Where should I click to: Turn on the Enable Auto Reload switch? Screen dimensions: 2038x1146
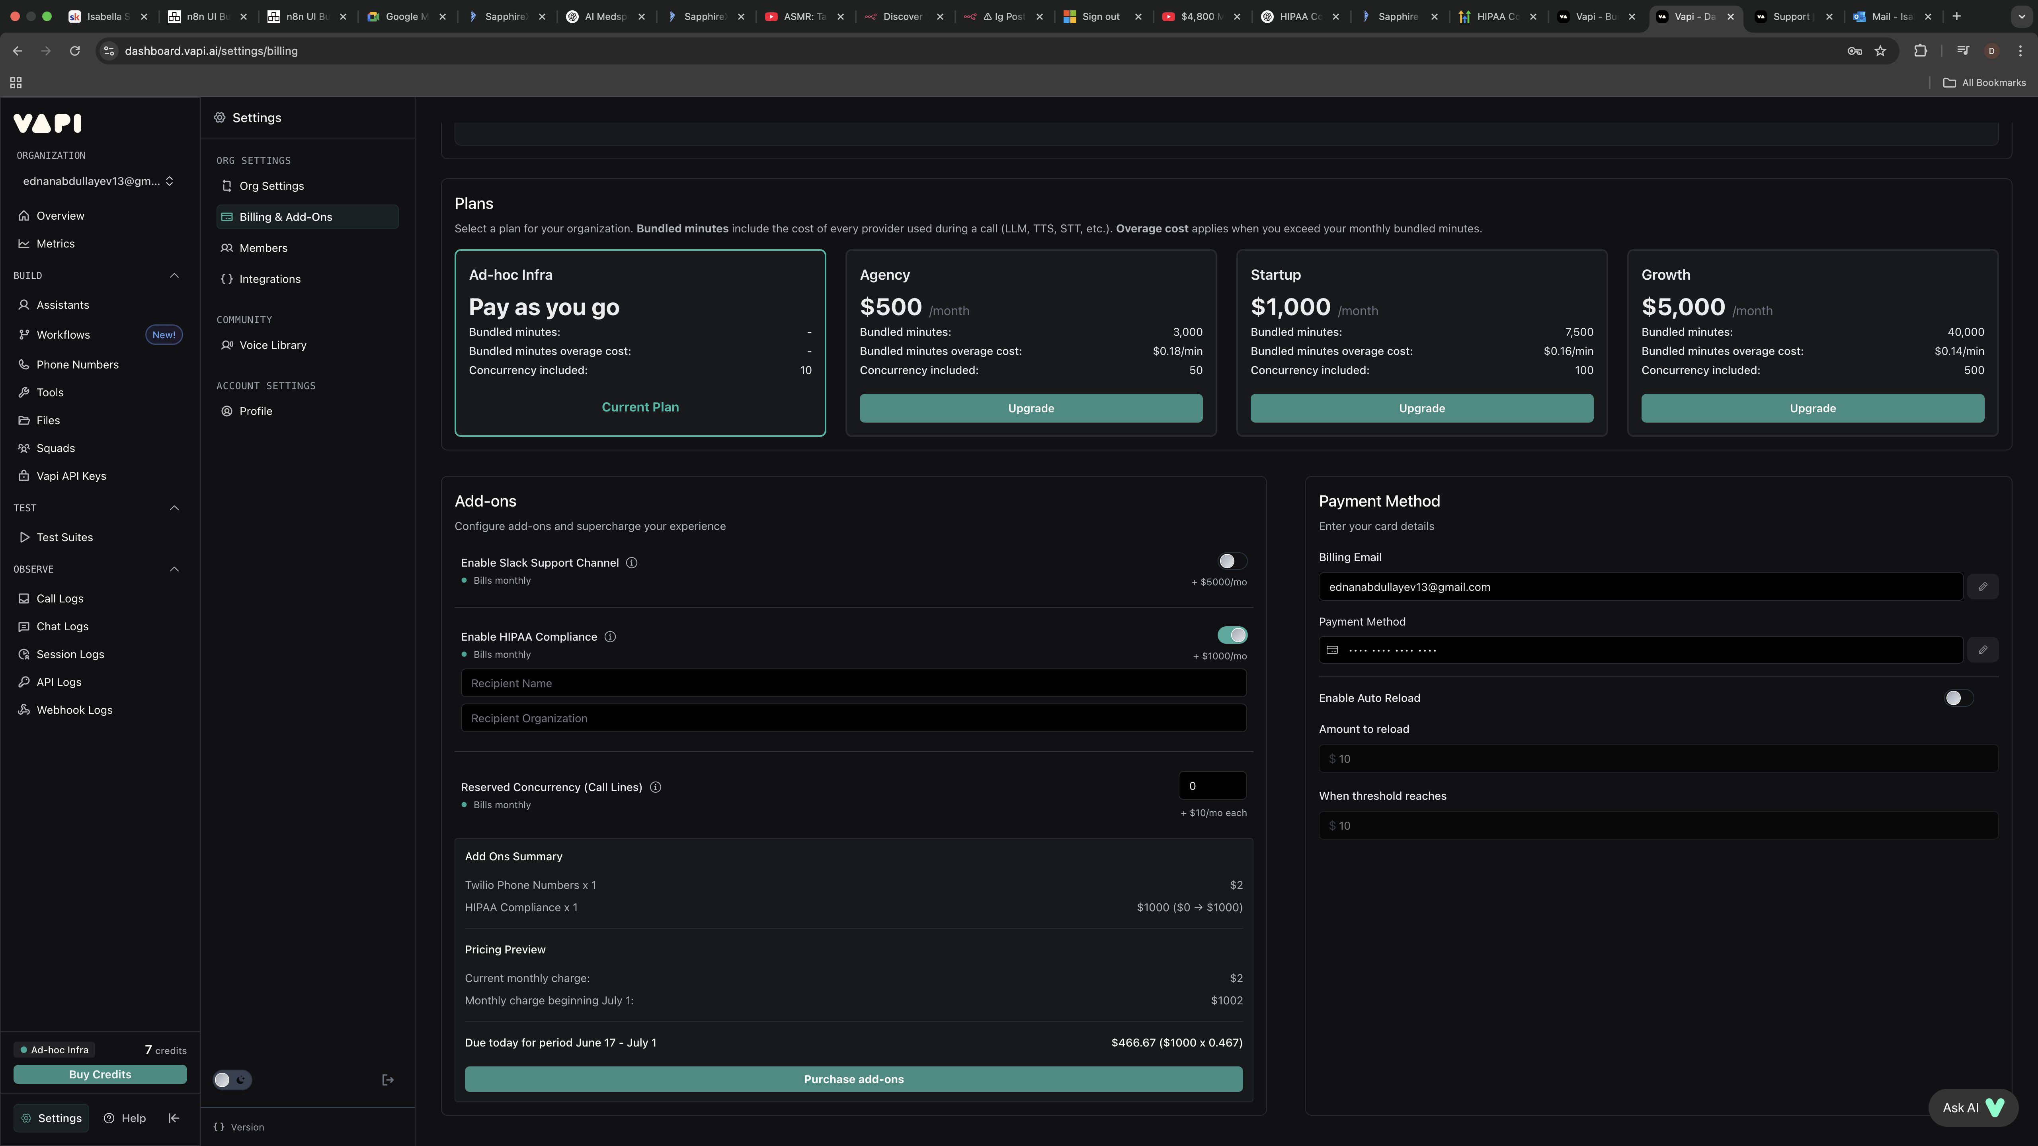1958,698
